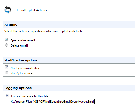The image size is (138, 109).
Task: Click the 'Delete email' label text
Action: point(19,45)
